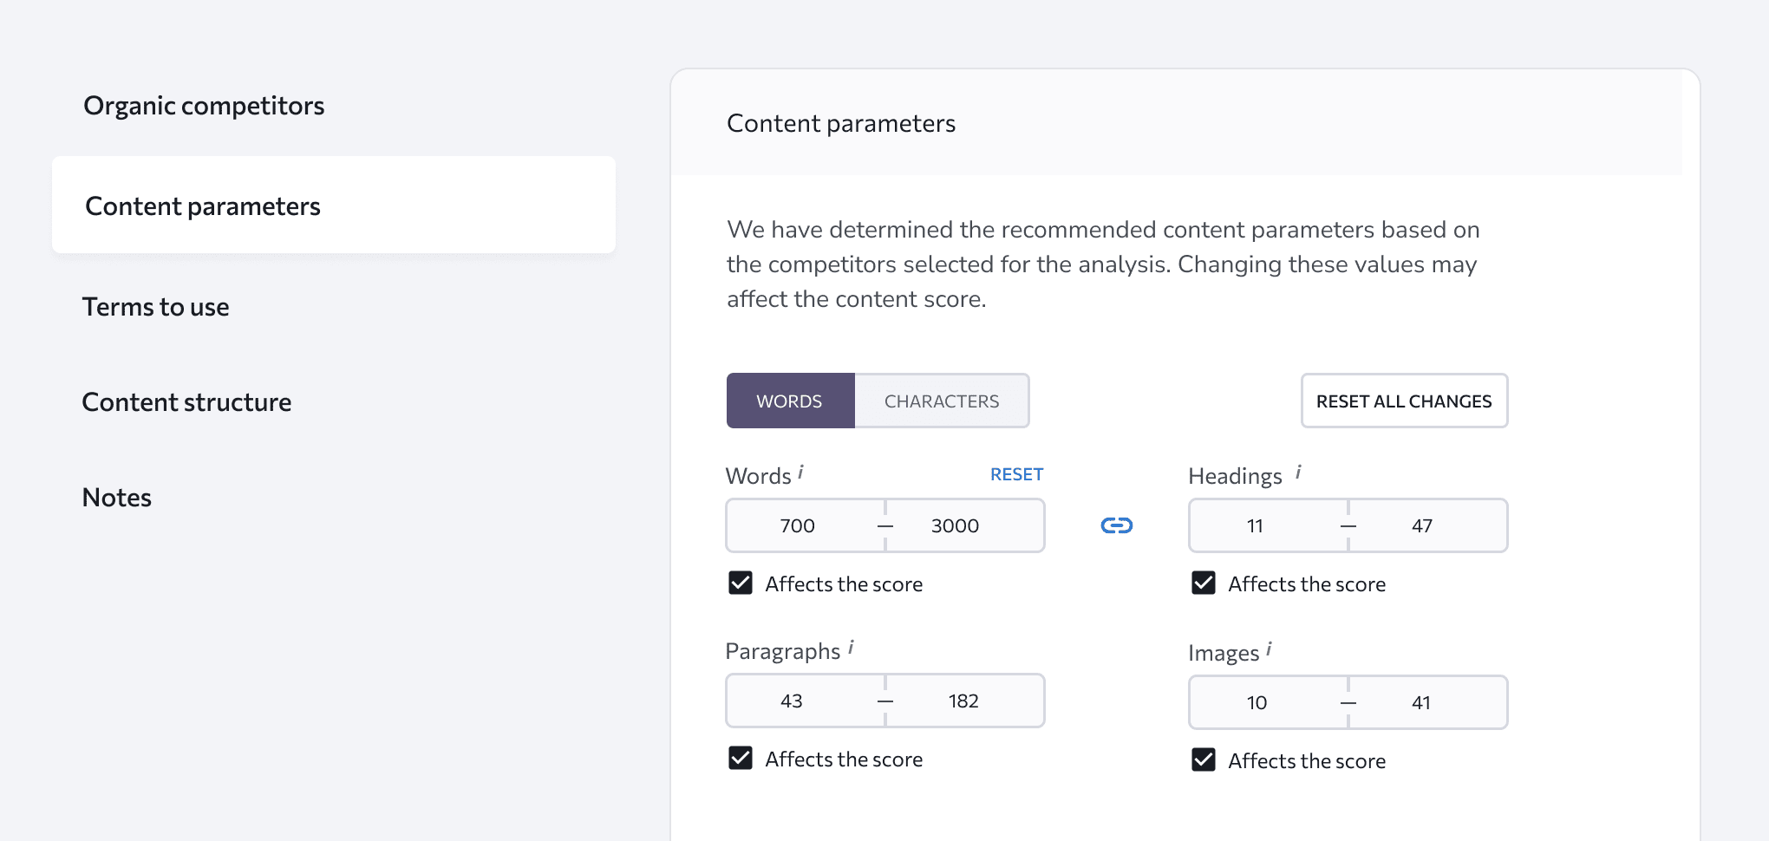Click the minimum images field showing 10
Image resolution: width=1769 pixels, height=841 pixels.
click(1257, 702)
